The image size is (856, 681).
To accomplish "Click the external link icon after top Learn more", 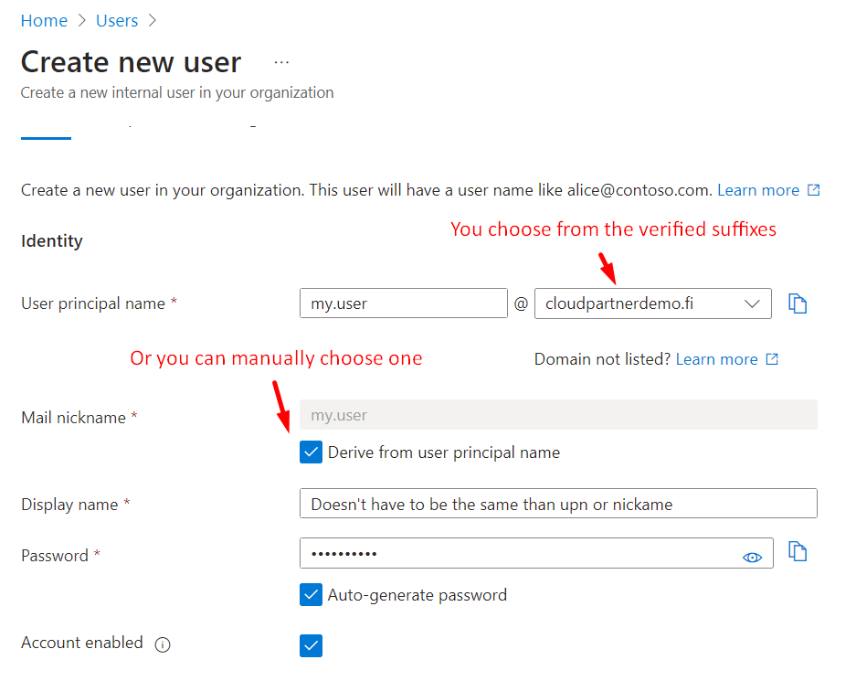I will point(813,190).
